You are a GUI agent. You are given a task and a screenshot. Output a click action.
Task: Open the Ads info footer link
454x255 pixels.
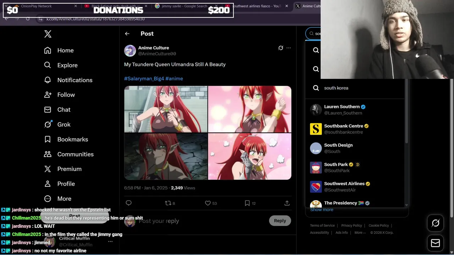[342, 233]
